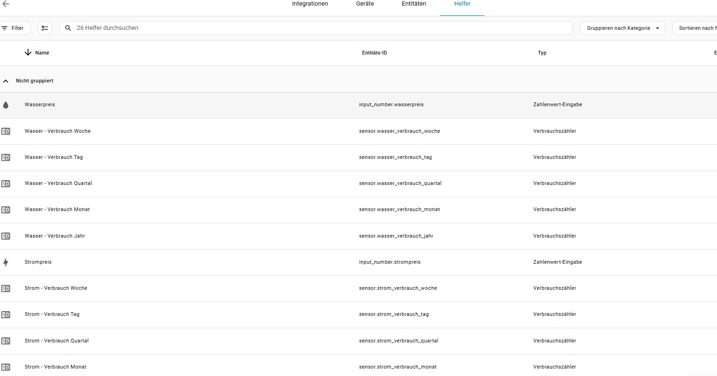Click Verbrauchszähler type for Strom Tag row
The image size is (717, 376).
coord(555,314)
